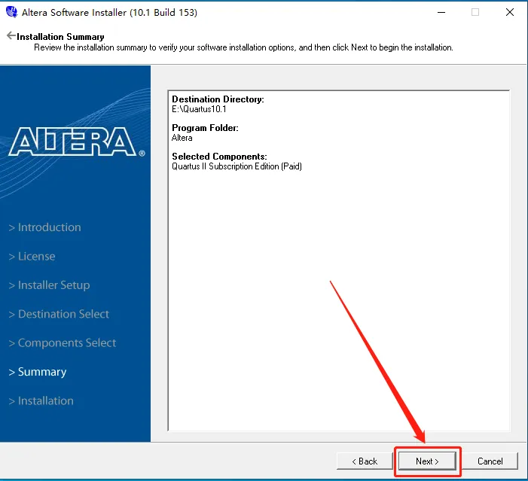Minimize the installer window
The image size is (528, 481).
pyautogui.click(x=441, y=13)
